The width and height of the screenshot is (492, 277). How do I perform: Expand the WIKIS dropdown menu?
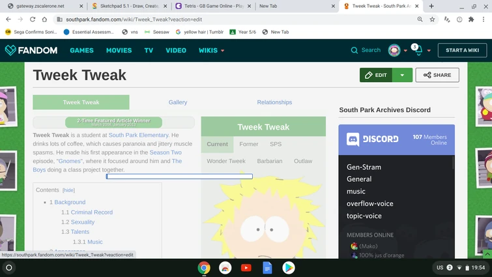click(212, 50)
